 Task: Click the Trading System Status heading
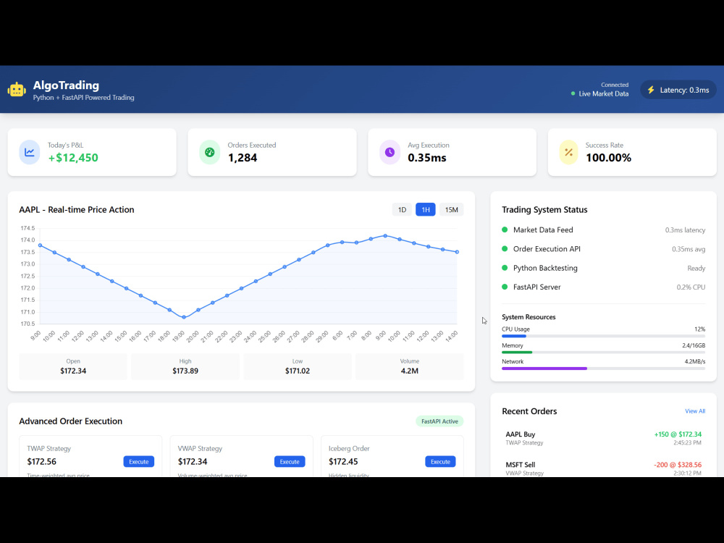544,210
